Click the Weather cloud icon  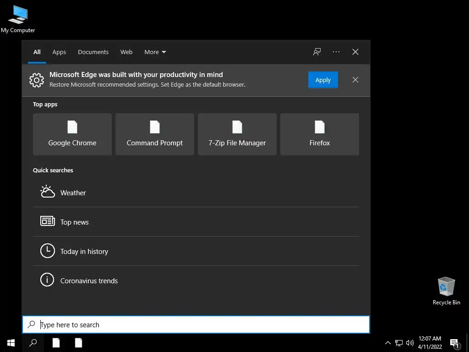pos(48,192)
